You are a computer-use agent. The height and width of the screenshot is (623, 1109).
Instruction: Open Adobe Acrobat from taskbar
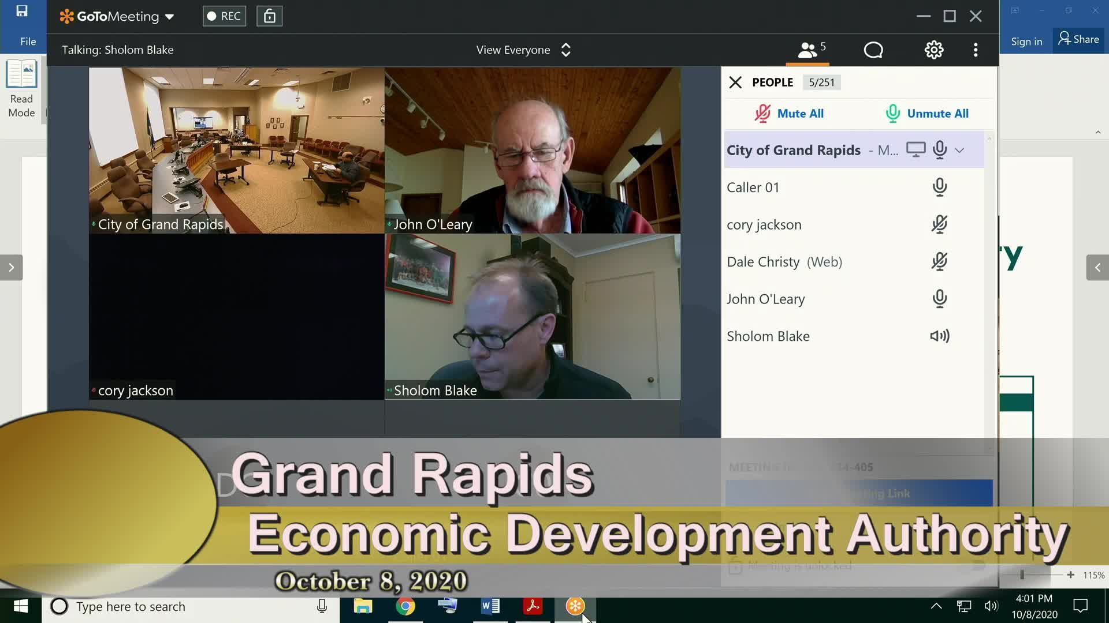coord(533,606)
